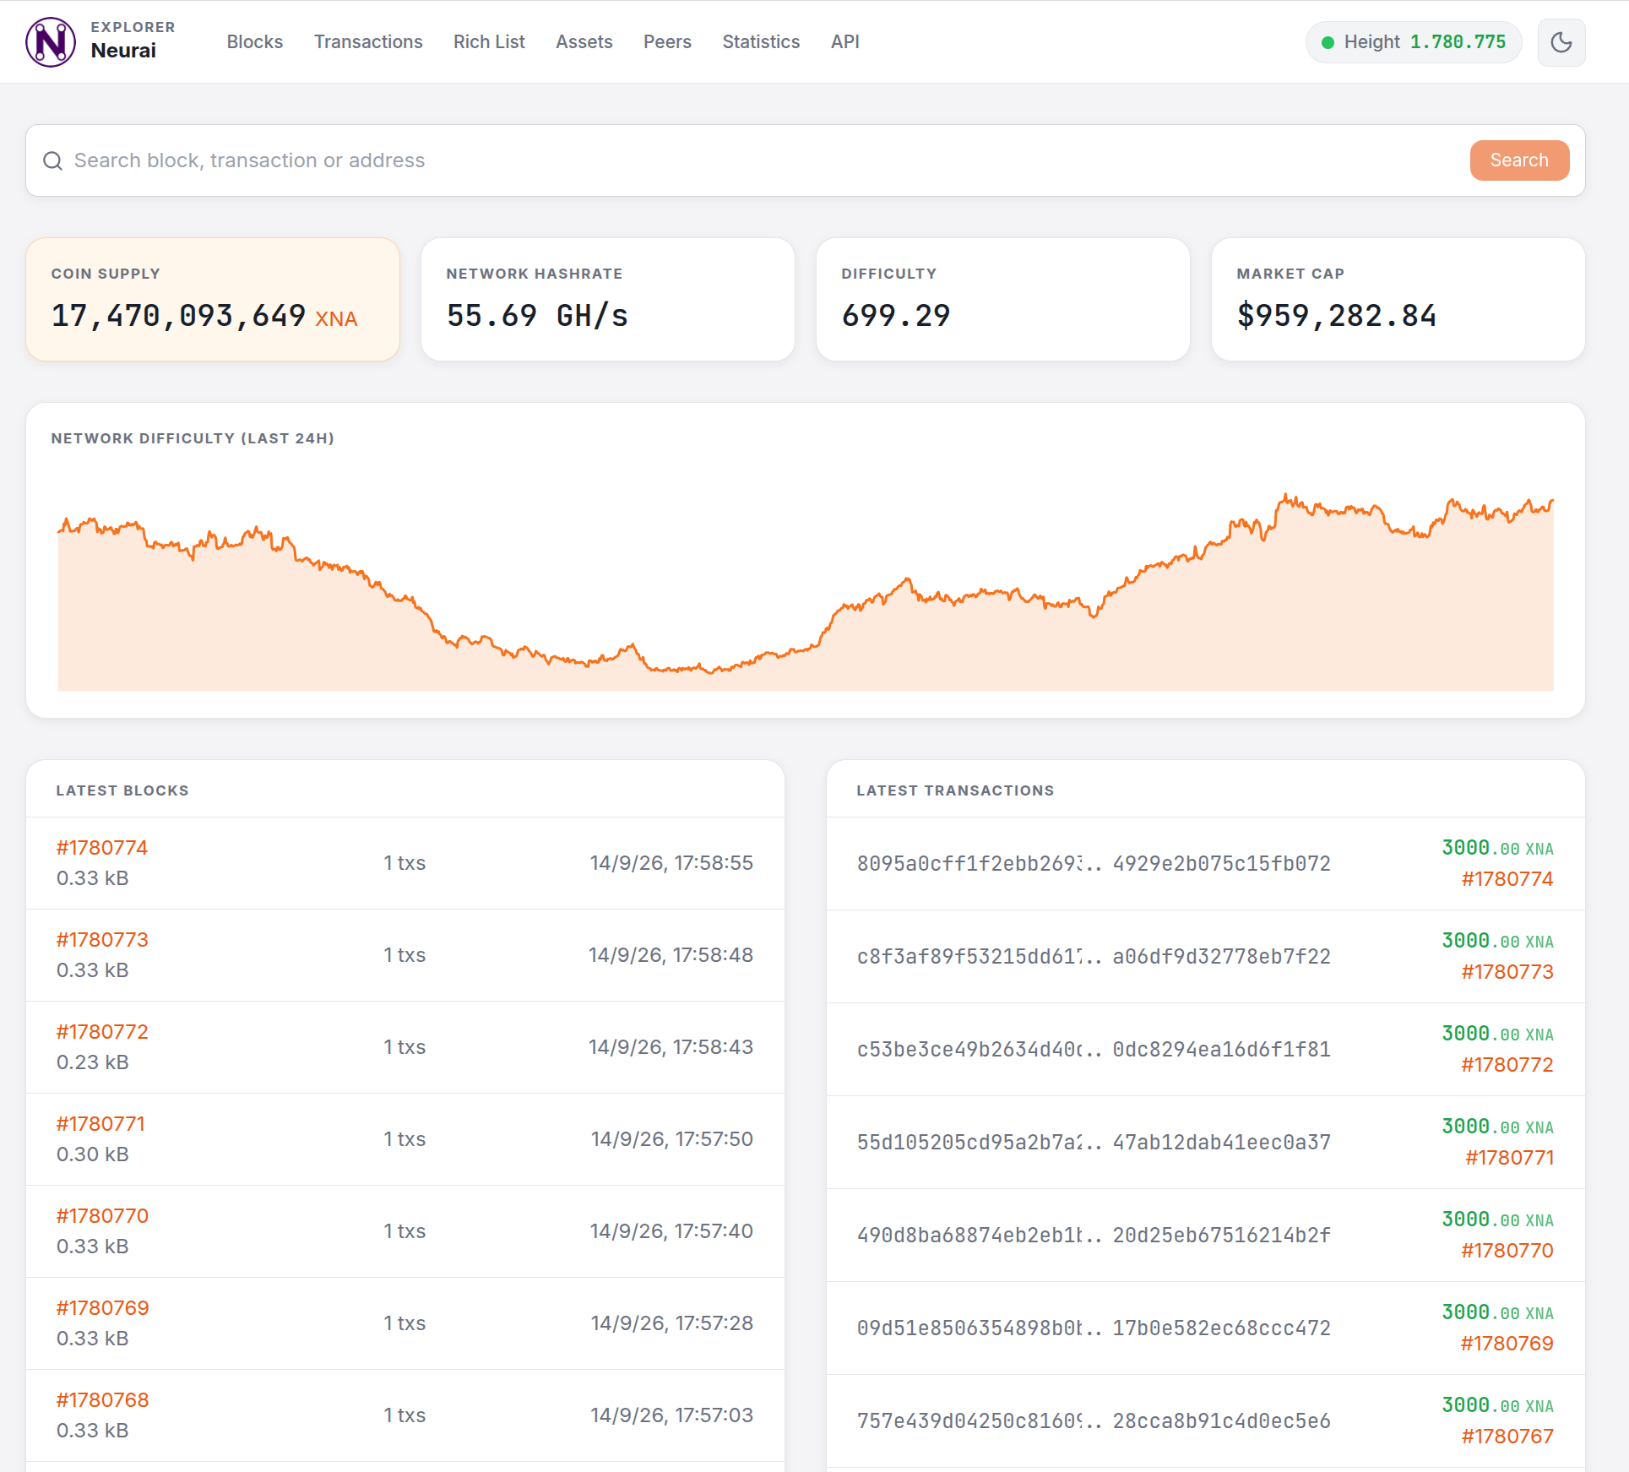Click #1780771 link in Latest Transactions
Image resolution: width=1629 pixels, height=1472 pixels.
point(1509,1157)
